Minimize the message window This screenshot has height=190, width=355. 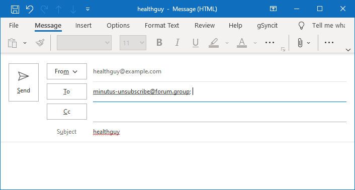click(x=297, y=9)
